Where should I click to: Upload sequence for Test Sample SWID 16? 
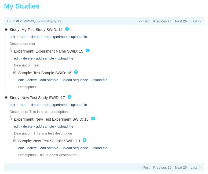pyautogui.click(x=75, y=80)
